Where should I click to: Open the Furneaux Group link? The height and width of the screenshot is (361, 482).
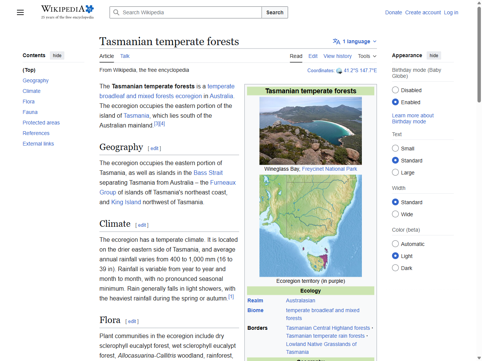click(x=168, y=187)
